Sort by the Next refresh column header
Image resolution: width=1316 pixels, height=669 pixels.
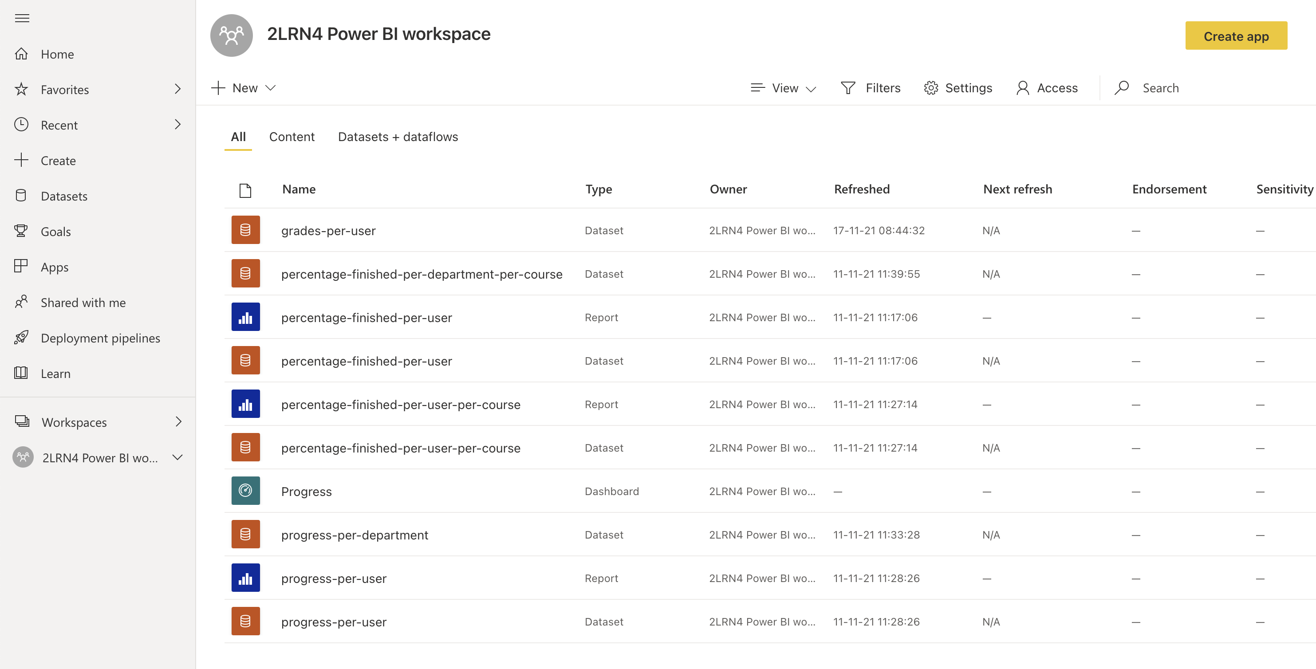(1018, 189)
